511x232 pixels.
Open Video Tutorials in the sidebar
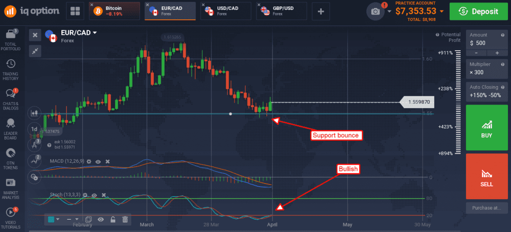pos(10,218)
